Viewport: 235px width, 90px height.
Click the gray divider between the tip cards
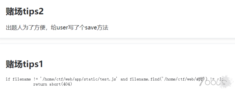pyautogui.click(x=118, y=41)
